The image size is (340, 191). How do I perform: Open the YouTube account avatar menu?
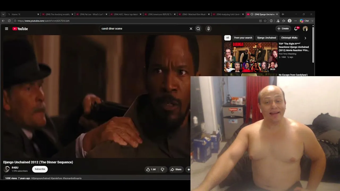pyautogui.click(x=305, y=29)
